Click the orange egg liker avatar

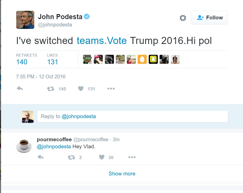(x=142, y=59)
